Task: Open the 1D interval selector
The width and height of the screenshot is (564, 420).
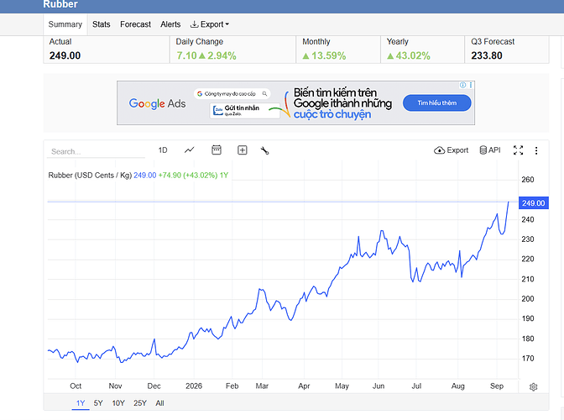Action: [x=163, y=150]
